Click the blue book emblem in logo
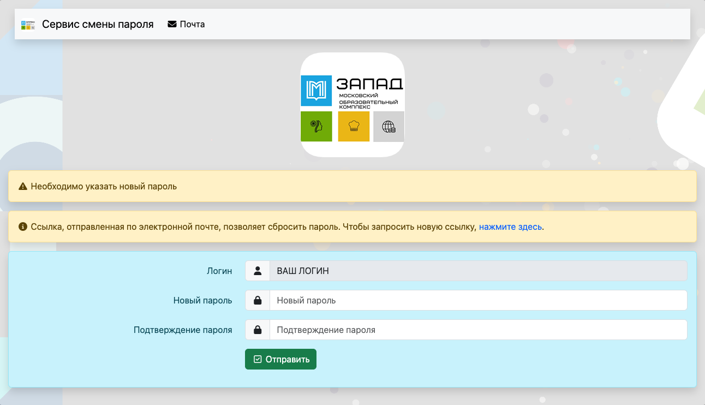The image size is (705, 405). tap(316, 90)
